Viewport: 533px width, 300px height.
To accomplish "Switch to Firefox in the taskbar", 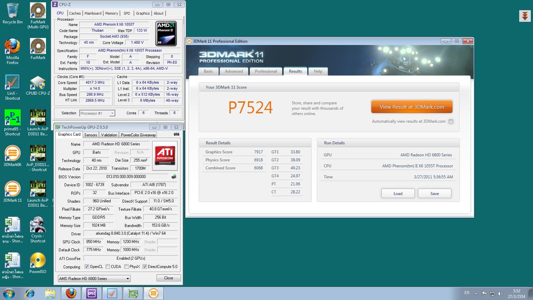I will pyautogui.click(x=71, y=293).
